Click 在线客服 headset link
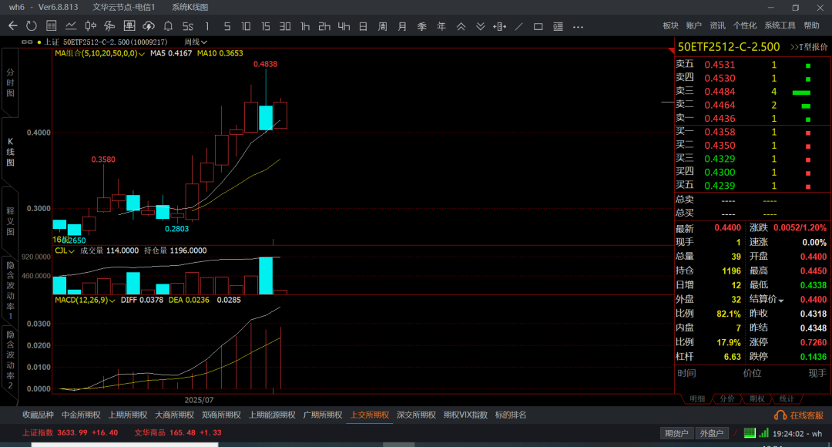 click(x=799, y=415)
